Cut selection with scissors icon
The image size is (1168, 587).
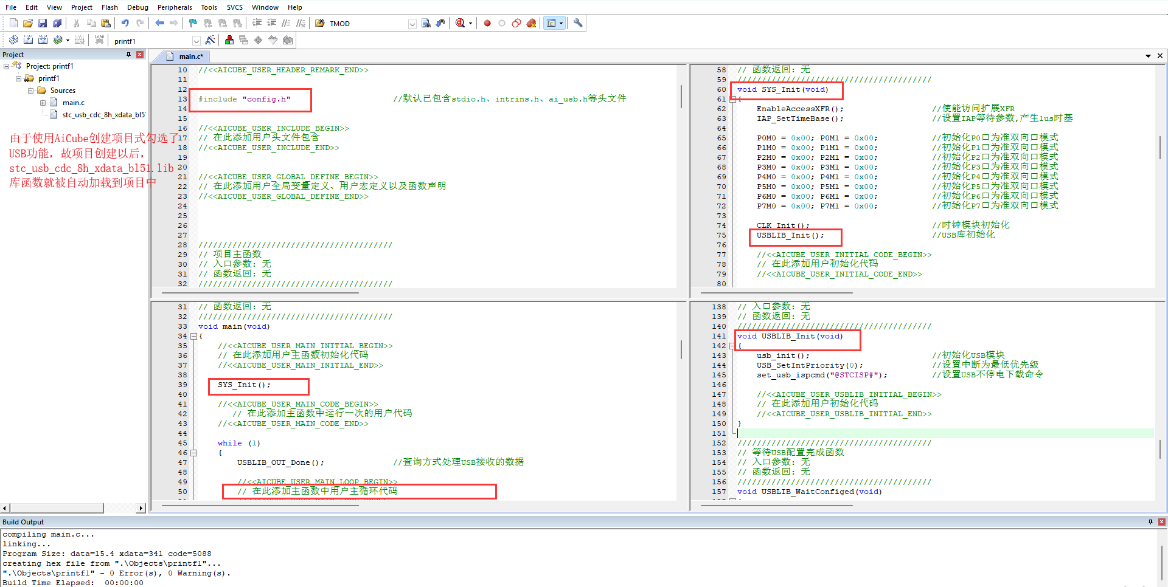pos(77,23)
